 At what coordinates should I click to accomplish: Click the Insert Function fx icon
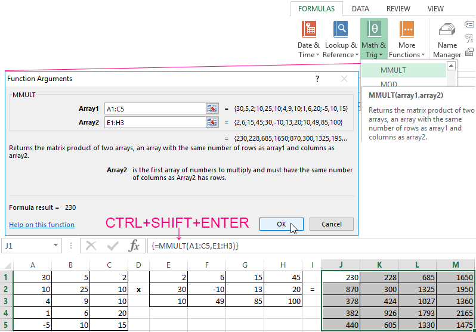tap(135, 246)
